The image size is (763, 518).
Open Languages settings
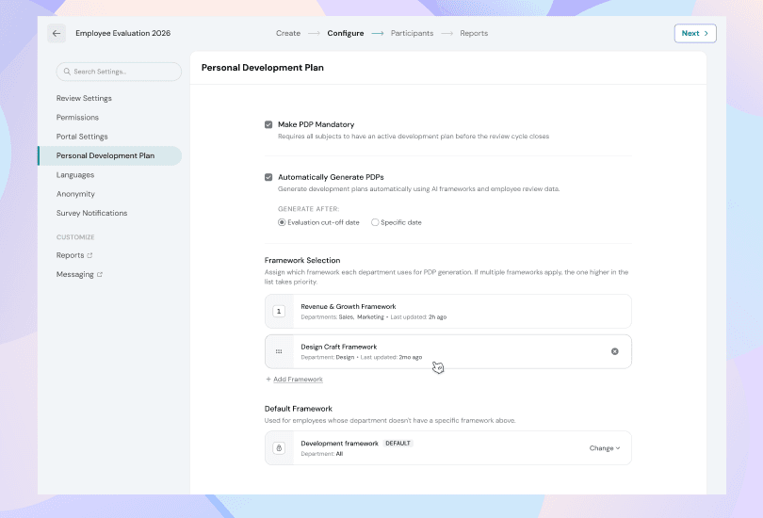pos(75,175)
